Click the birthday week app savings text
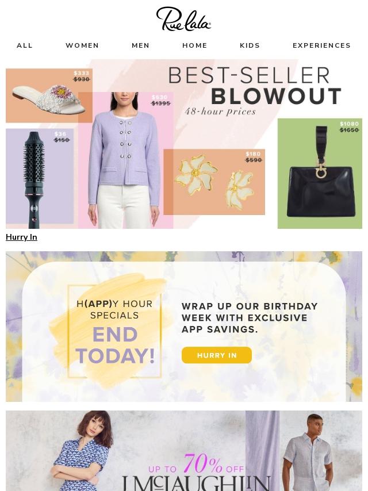The height and width of the screenshot is (491, 368). tap(250, 318)
